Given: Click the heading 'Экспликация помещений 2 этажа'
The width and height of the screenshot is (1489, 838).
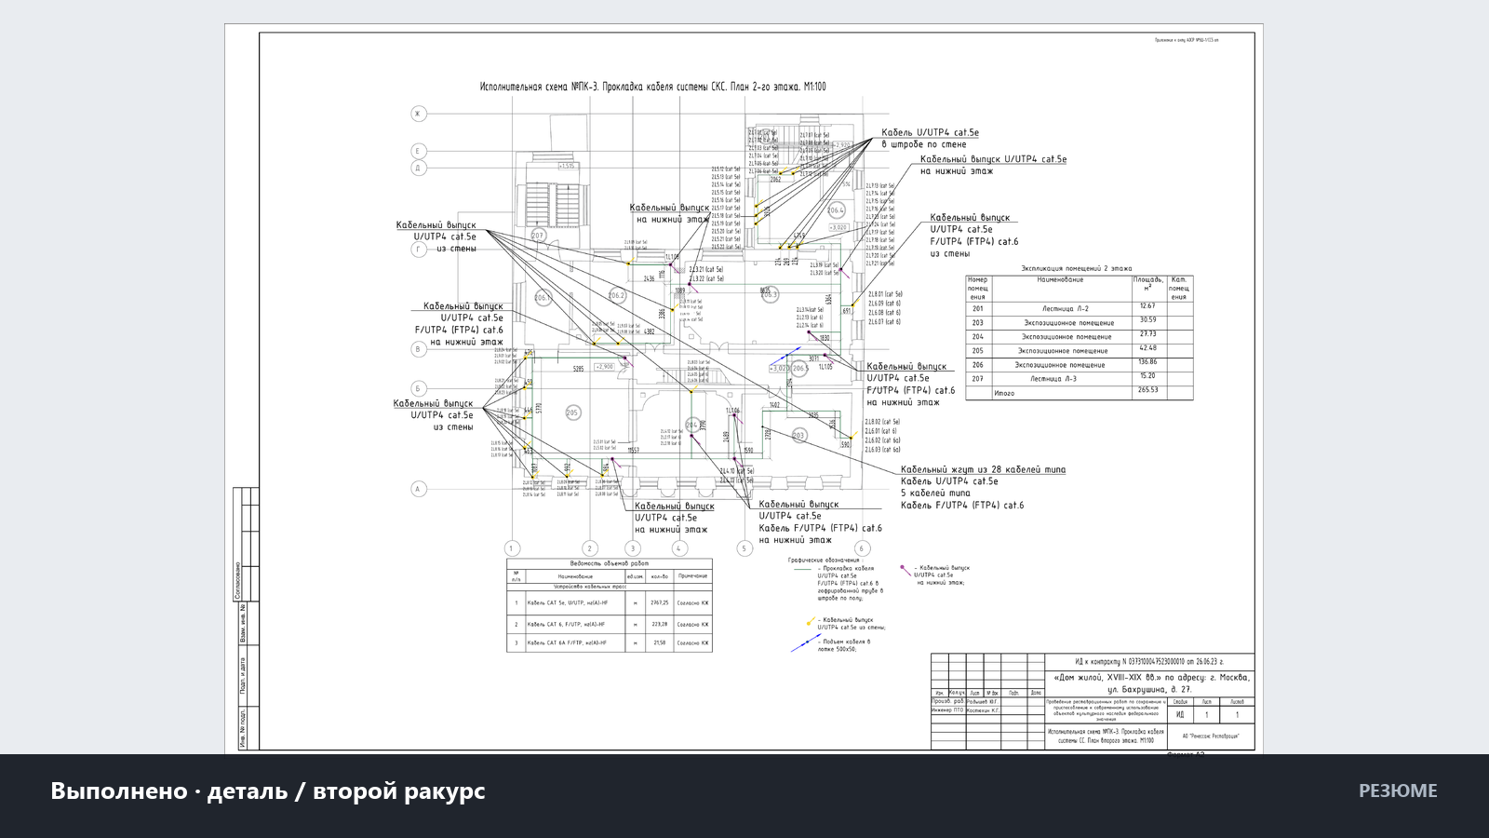Looking at the screenshot, I should 1076,268.
